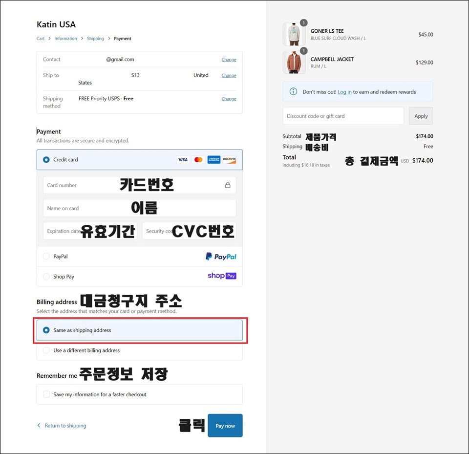Change the Contact email
Image resolution: width=469 pixels, height=454 pixels.
pyautogui.click(x=229, y=60)
